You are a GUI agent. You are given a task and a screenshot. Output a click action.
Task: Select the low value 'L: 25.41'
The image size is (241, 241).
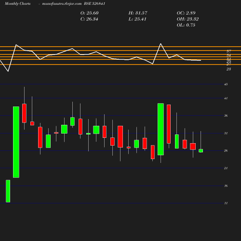pos(137,19)
